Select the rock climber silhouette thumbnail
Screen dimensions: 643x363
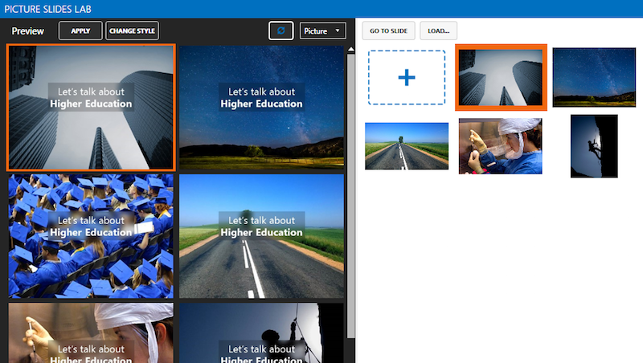coord(594,145)
